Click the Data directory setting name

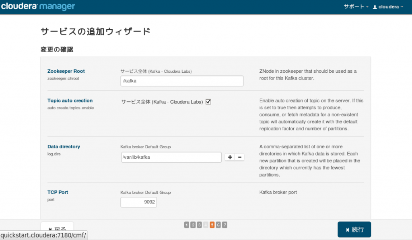64,146
